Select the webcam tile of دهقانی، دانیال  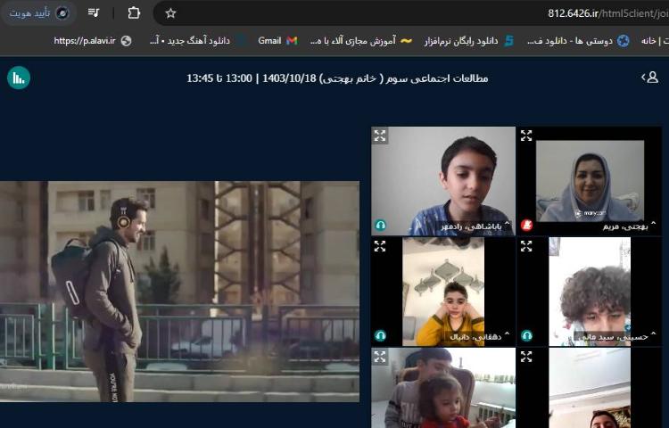(442, 292)
